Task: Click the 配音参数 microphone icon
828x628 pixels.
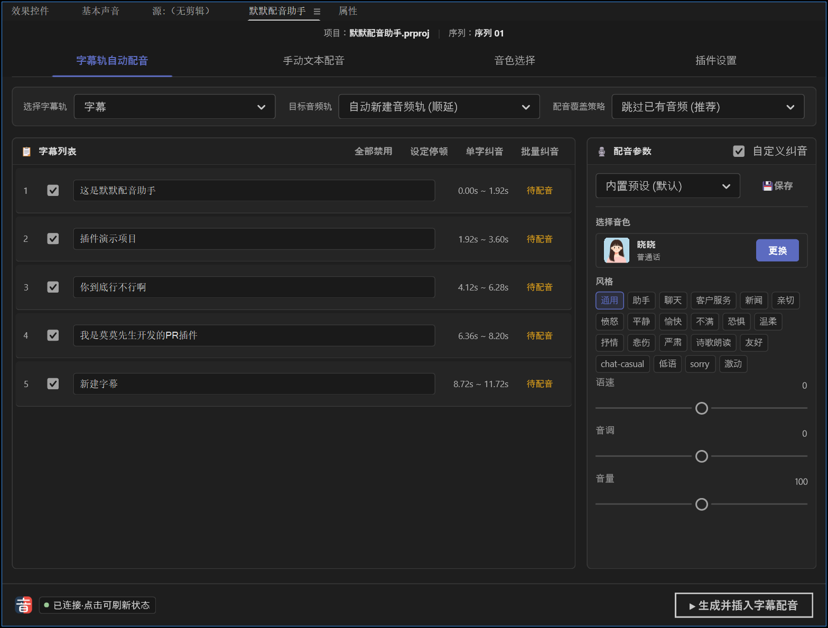Action: 601,152
